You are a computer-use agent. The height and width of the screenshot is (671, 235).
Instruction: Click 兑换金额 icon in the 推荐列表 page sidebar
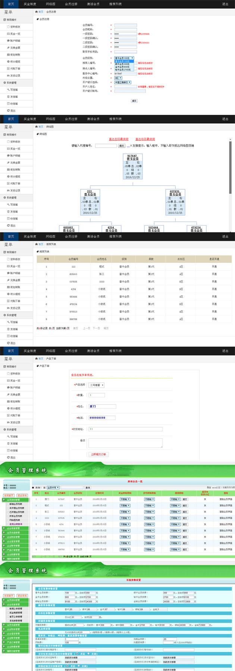pyautogui.click(x=8, y=280)
